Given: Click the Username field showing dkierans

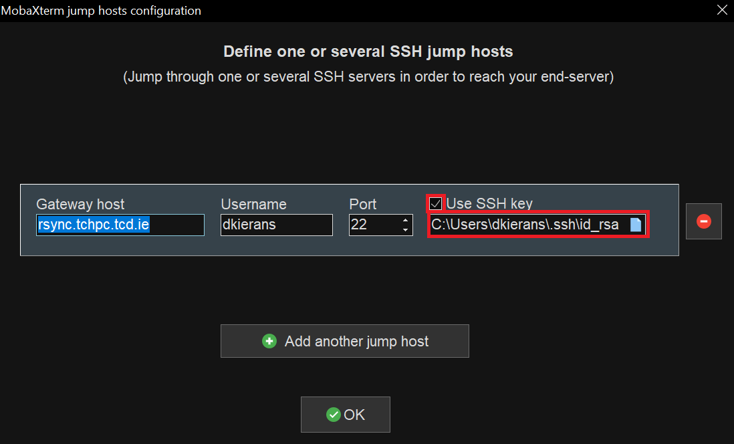Looking at the screenshot, I should pos(276,225).
